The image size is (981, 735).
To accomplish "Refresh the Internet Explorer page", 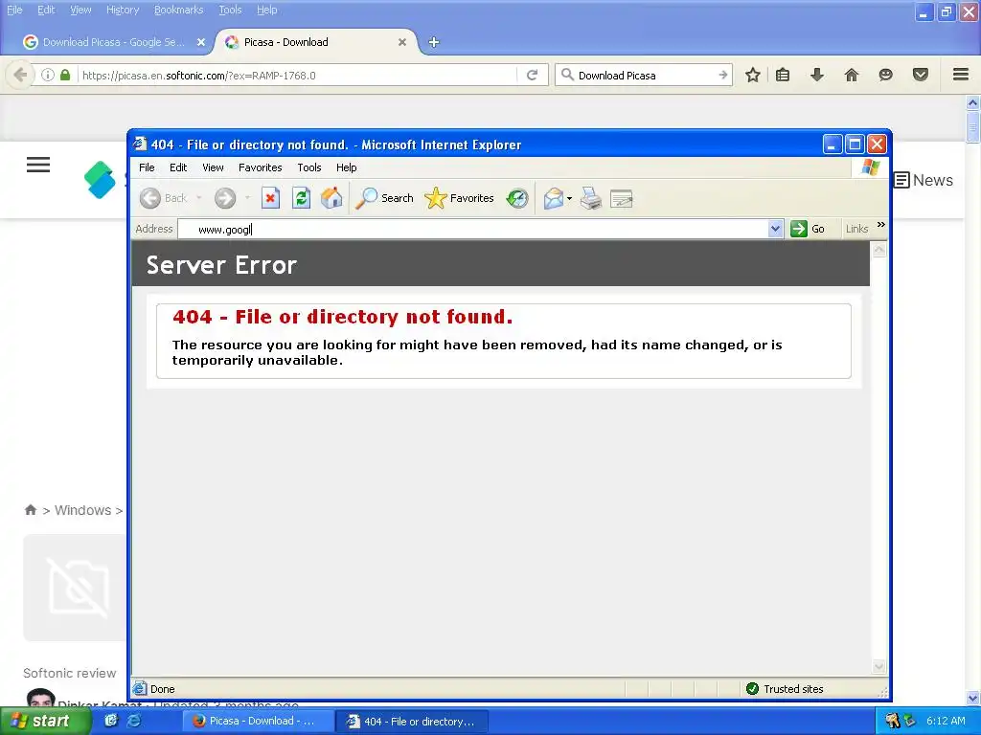I will pos(301,198).
